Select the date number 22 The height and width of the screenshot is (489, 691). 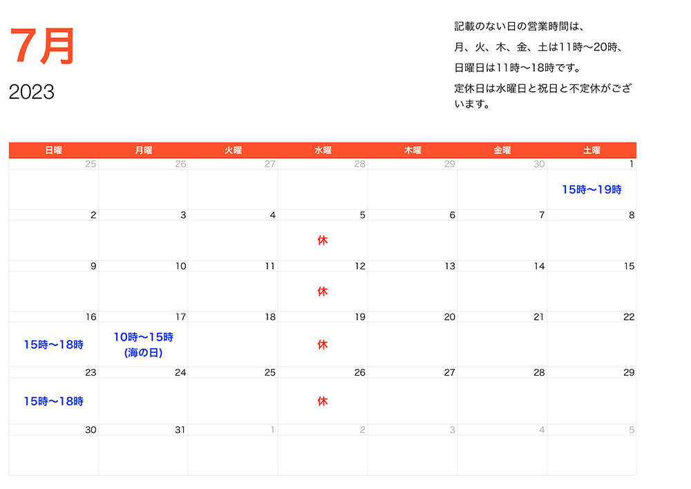[x=627, y=317]
